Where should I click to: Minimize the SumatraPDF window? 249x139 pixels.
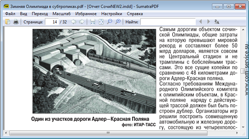tap(217, 7)
